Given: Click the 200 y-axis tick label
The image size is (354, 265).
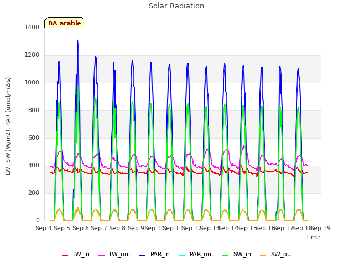Looking at the screenshot, I should (x=34, y=193).
